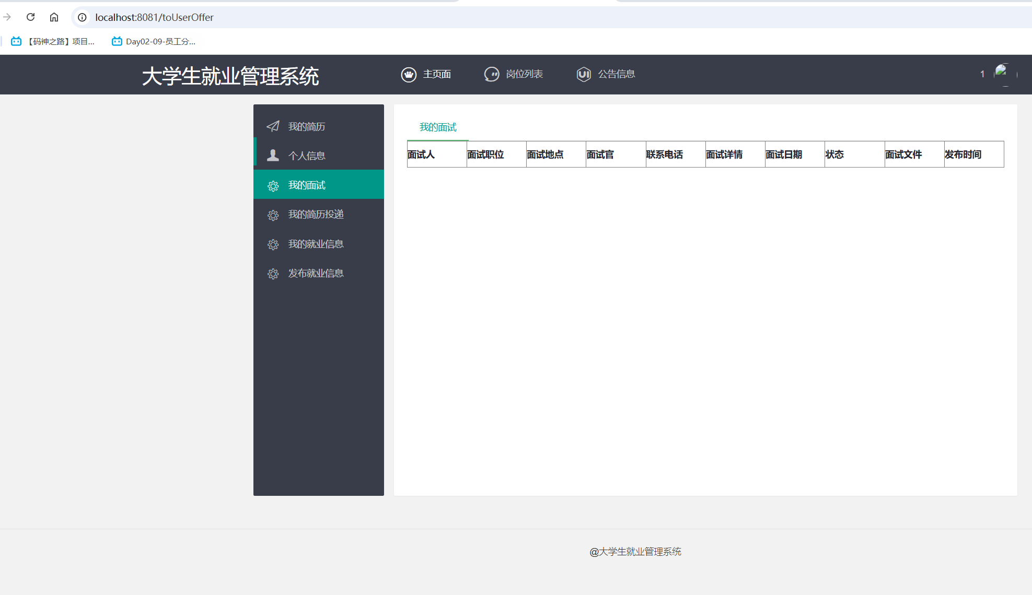Open 我的简历投递 in the sidebar
This screenshot has width=1032, height=595.
click(x=316, y=215)
